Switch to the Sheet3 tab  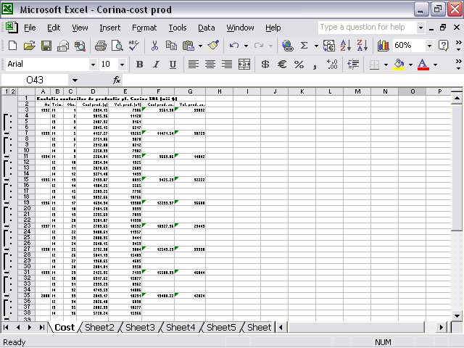point(140,328)
